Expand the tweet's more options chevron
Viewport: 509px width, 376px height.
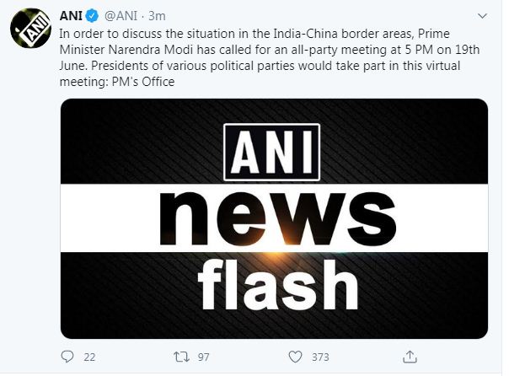481,16
